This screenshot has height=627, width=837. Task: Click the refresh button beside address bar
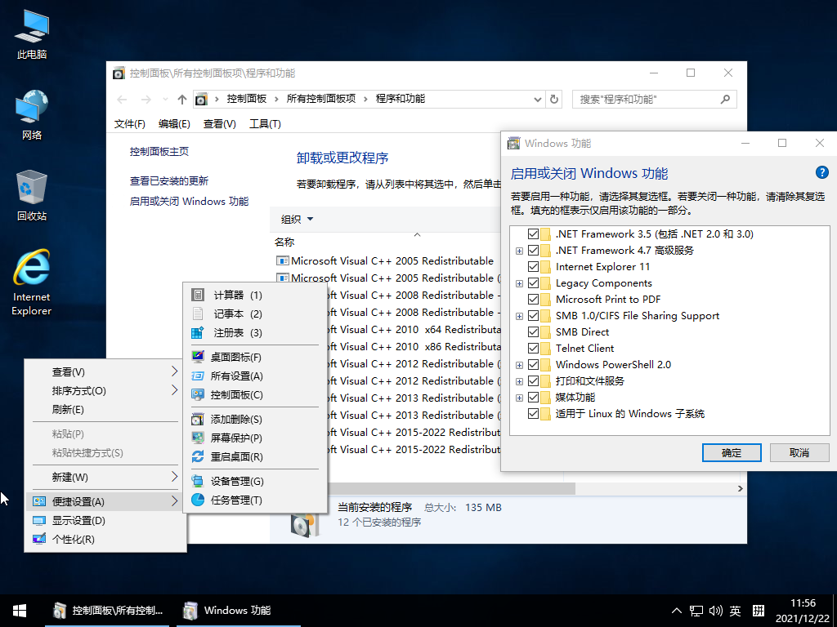[x=554, y=99]
